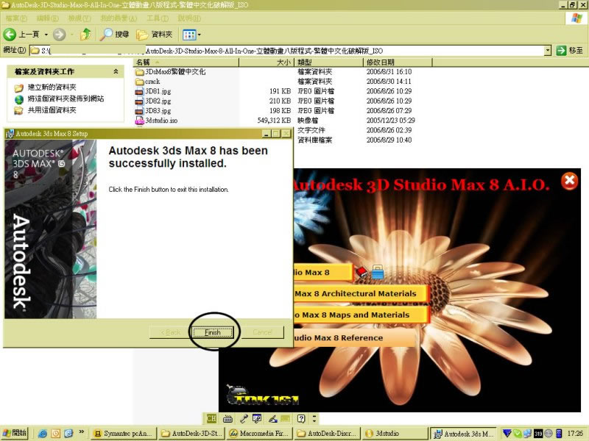The width and height of the screenshot is (589, 441).
Task: Open the 開始 Start menu
Action: pyautogui.click(x=15, y=433)
